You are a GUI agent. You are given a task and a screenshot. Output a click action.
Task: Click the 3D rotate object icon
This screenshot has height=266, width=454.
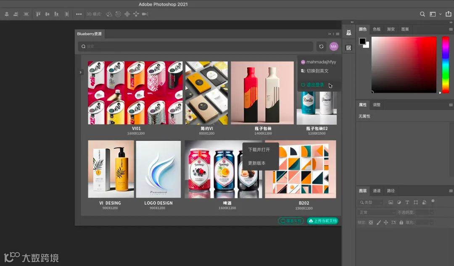[x=109, y=14]
